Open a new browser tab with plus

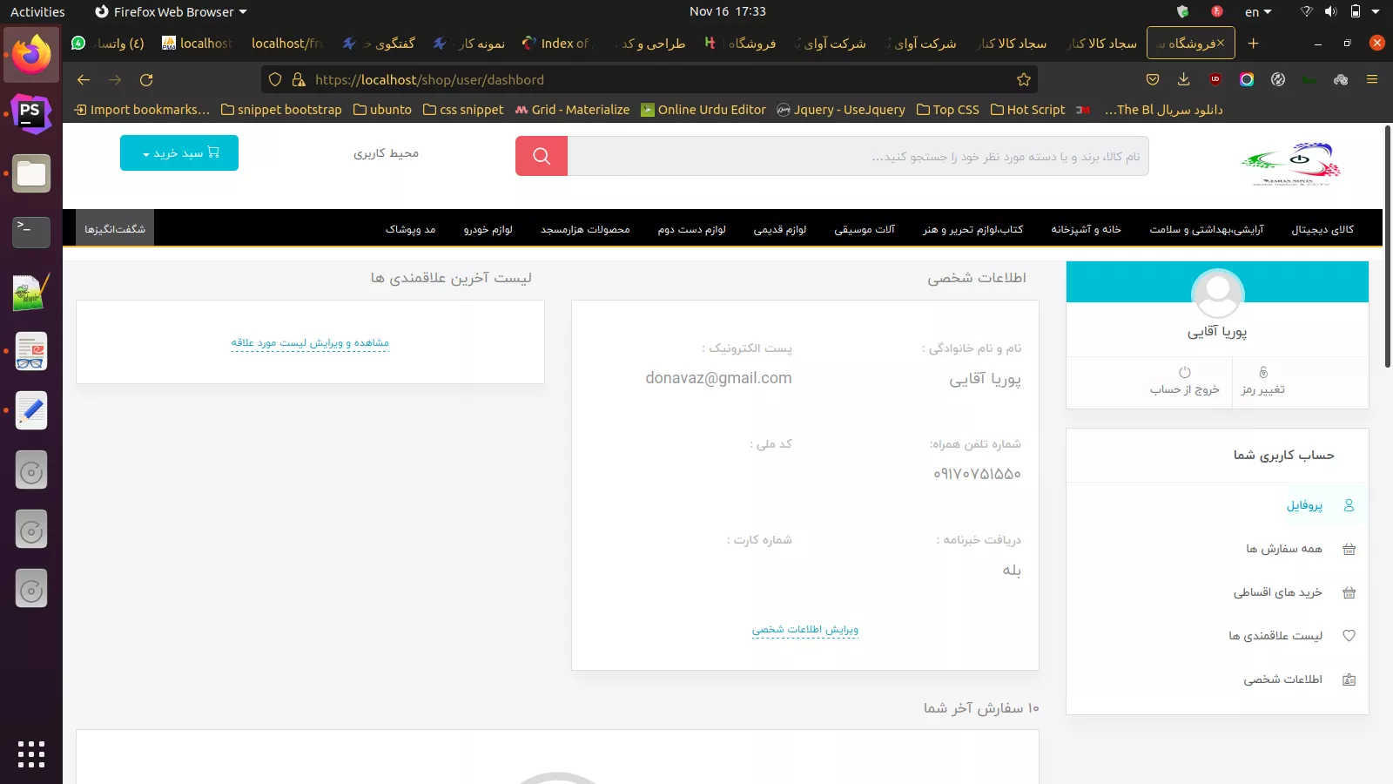(x=1253, y=43)
